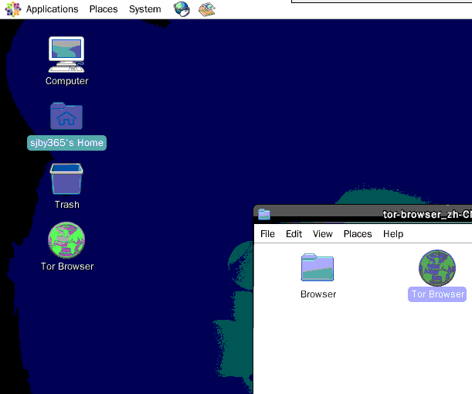Open the File menu in the file manager window
Viewport: 472px width, 394px height.
267,234
